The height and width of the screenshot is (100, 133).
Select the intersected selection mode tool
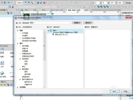coord(26,3)
